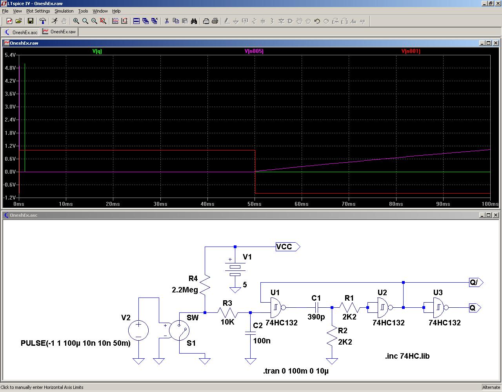Click the Cascade Windows icon
Viewport: 502px width, 392px height.
click(146, 21)
